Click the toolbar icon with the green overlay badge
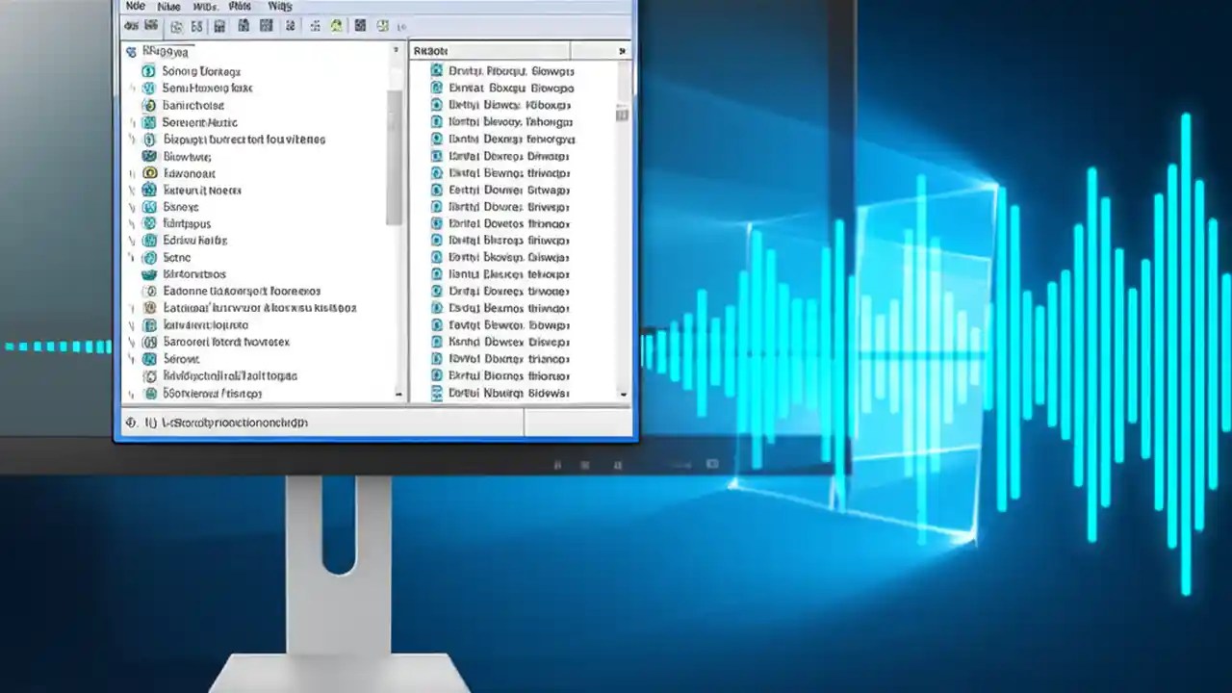 [337, 26]
